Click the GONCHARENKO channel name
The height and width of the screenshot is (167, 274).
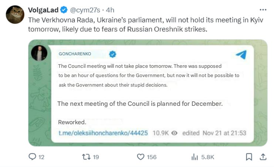[x=75, y=54]
